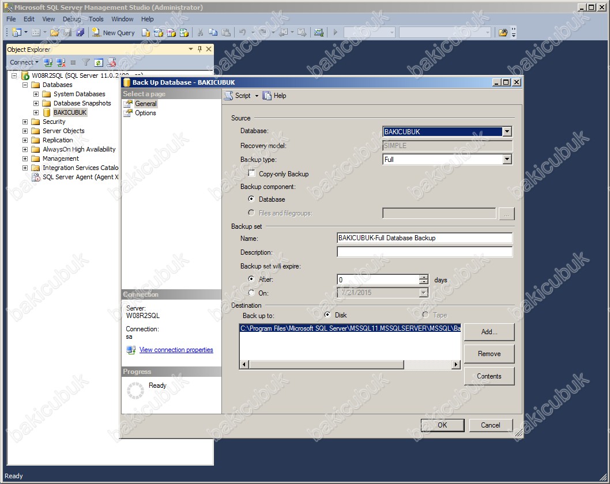Open the Debug menu
The image size is (610, 484).
click(x=72, y=19)
